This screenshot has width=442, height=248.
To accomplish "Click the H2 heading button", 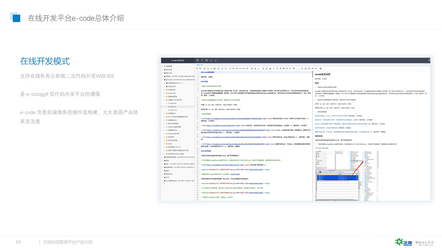I will [x=234, y=69].
